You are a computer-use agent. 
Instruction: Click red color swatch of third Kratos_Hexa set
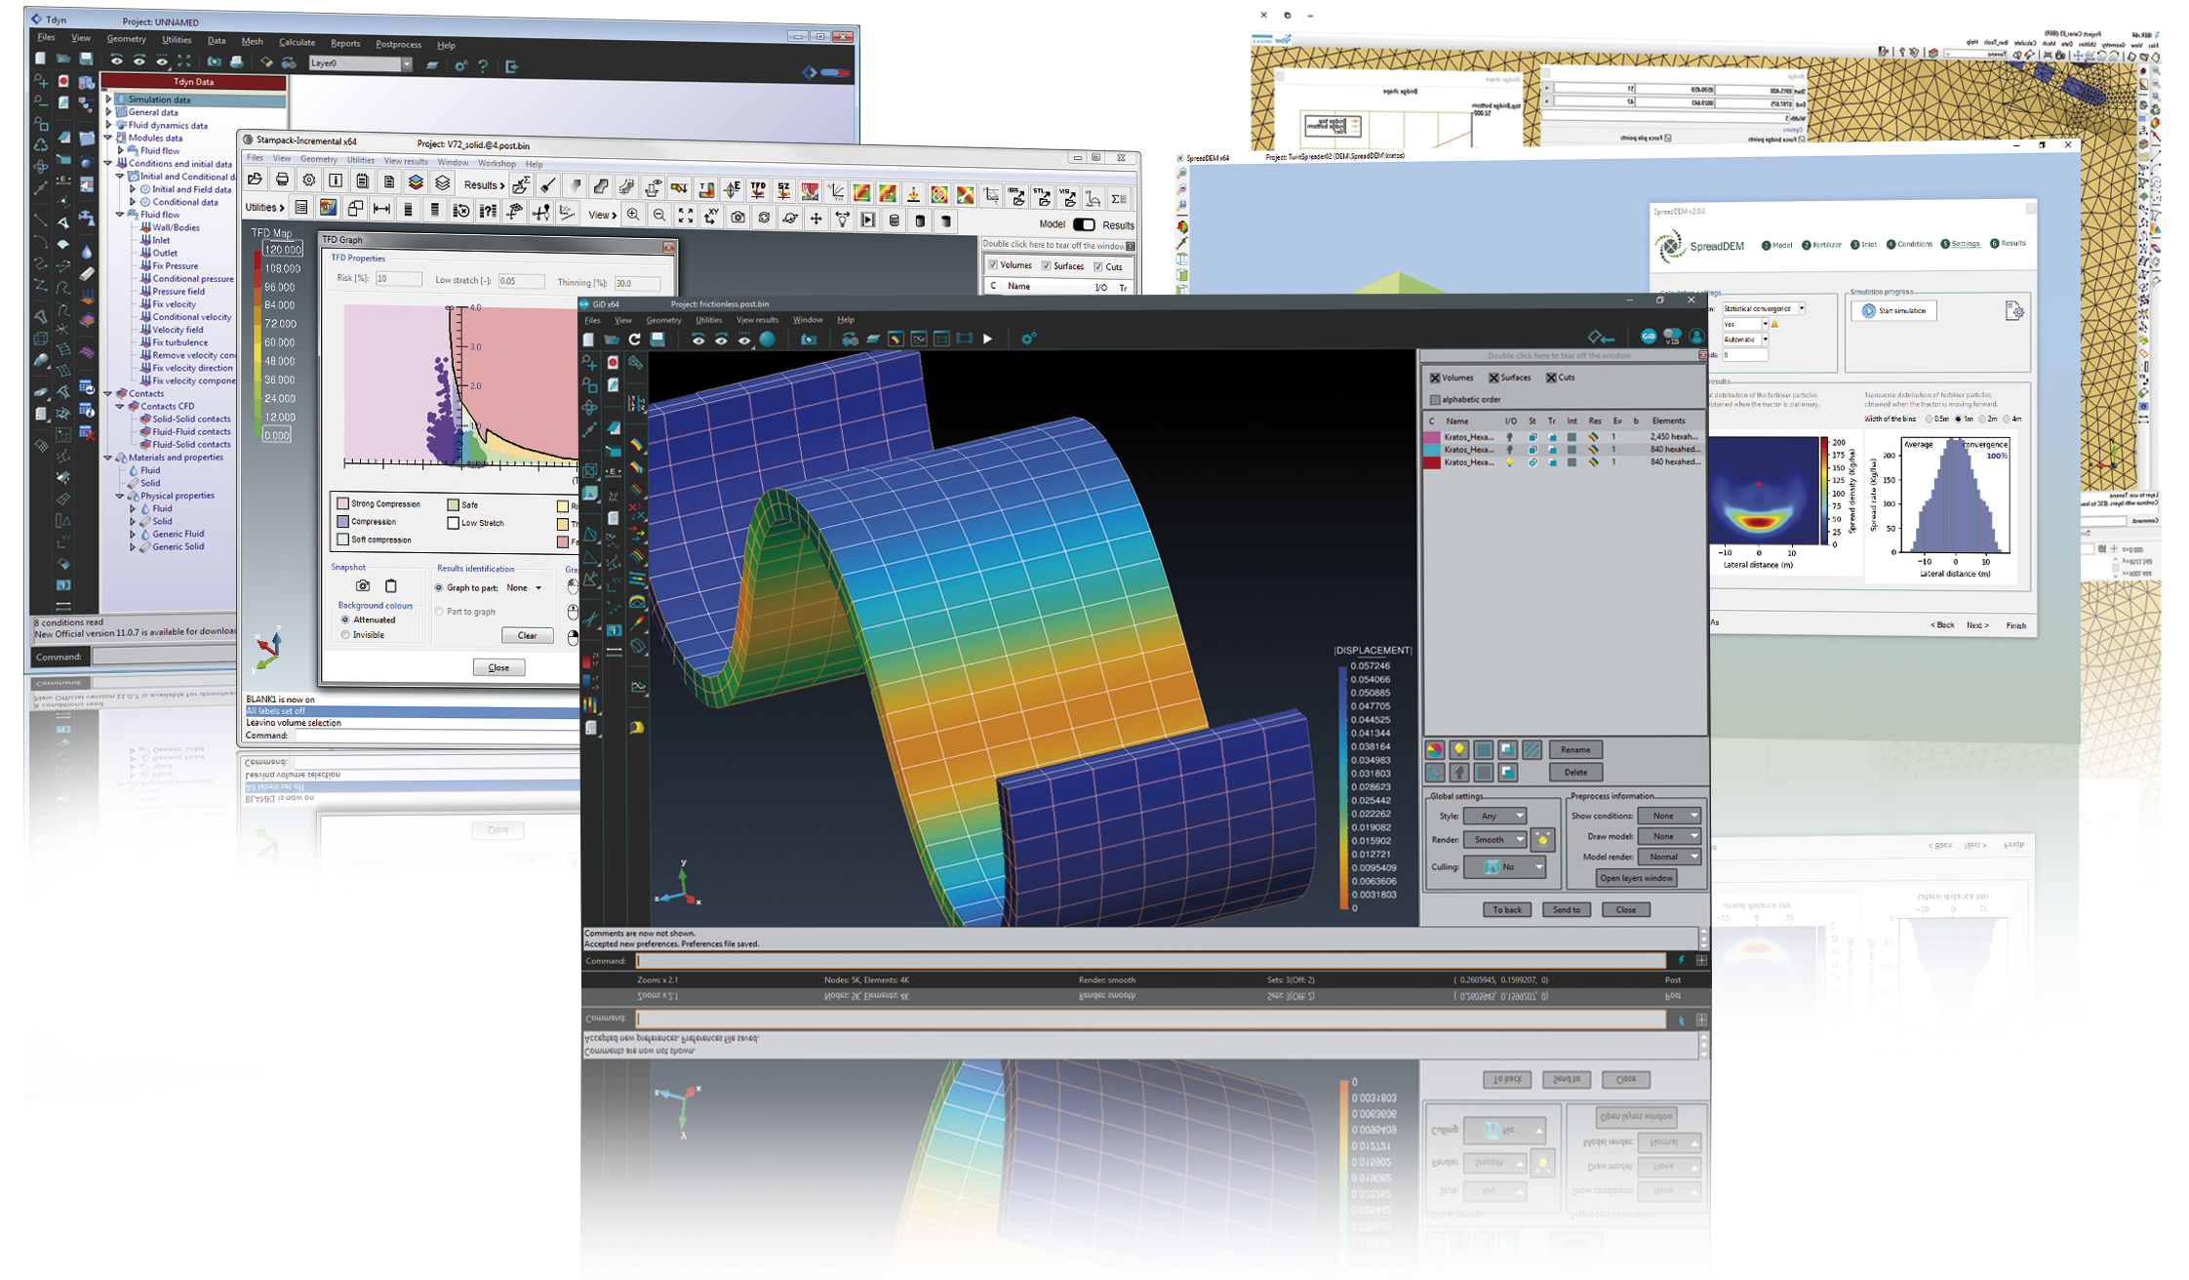(1432, 462)
